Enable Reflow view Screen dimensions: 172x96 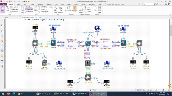tap(35, 9)
